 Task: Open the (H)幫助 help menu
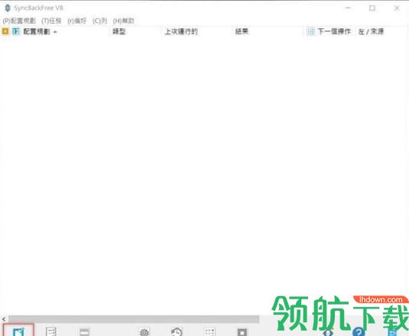[x=123, y=21]
